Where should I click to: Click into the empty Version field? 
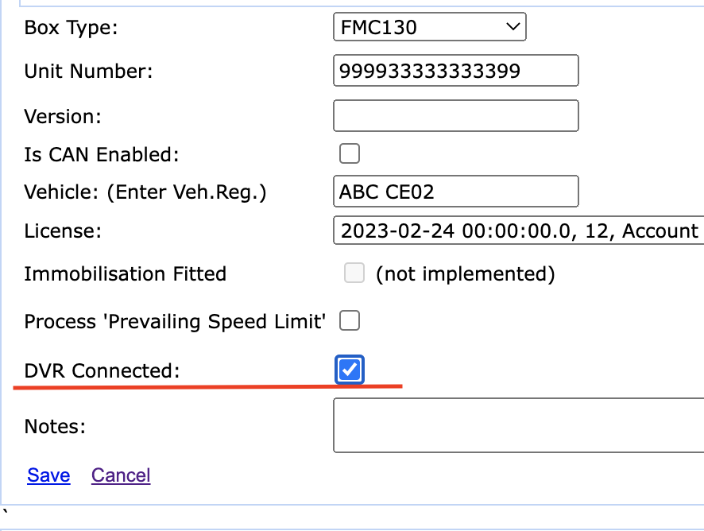point(455,116)
